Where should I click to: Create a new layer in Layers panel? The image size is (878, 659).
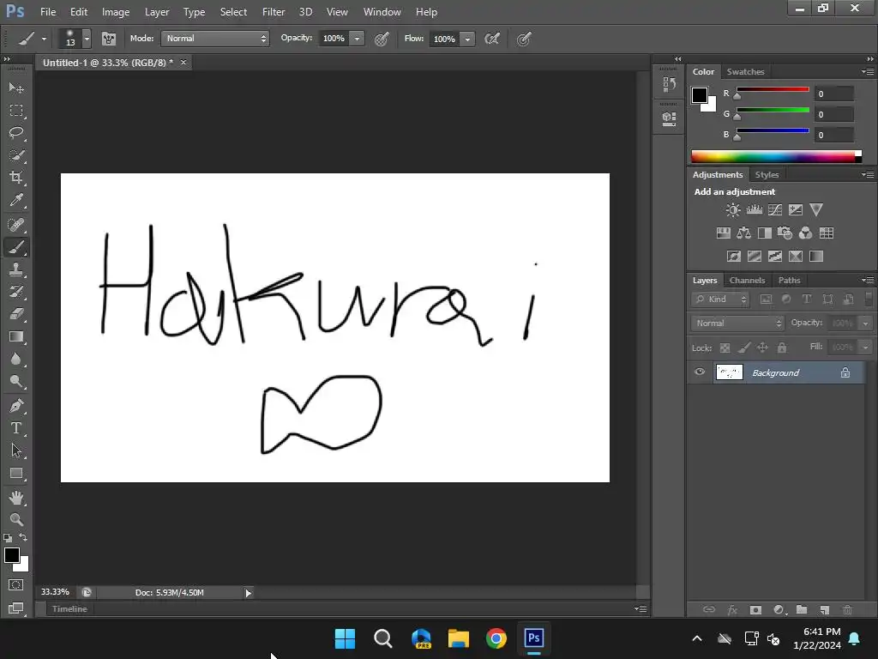click(824, 610)
